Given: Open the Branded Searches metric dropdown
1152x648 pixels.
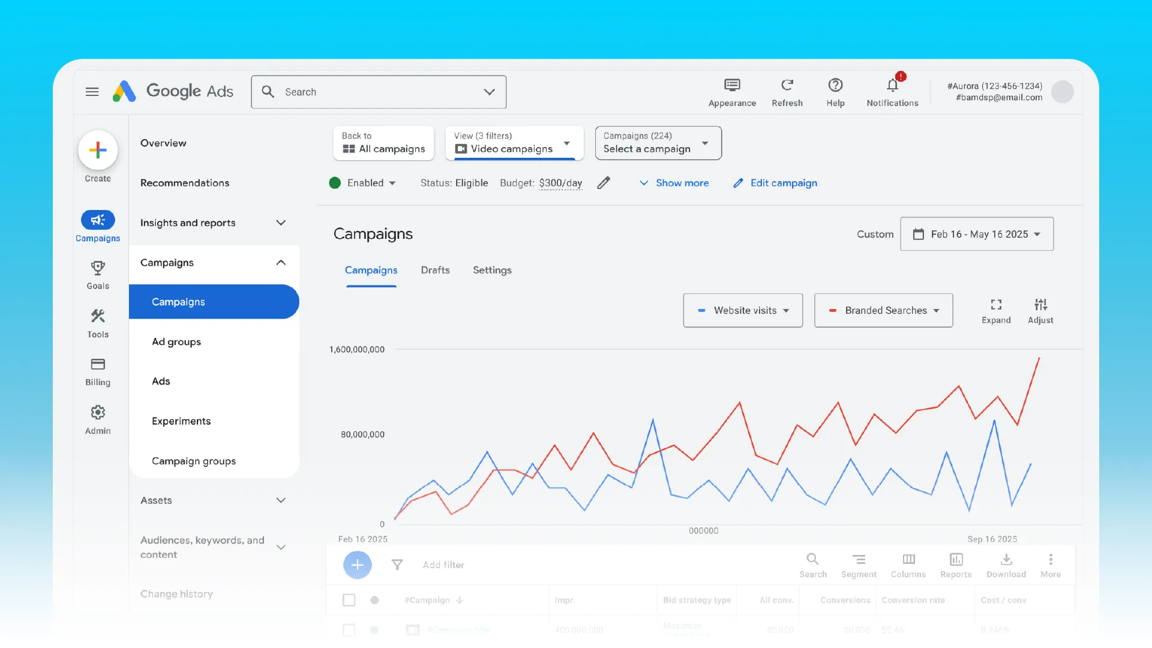Looking at the screenshot, I should 883,310.
